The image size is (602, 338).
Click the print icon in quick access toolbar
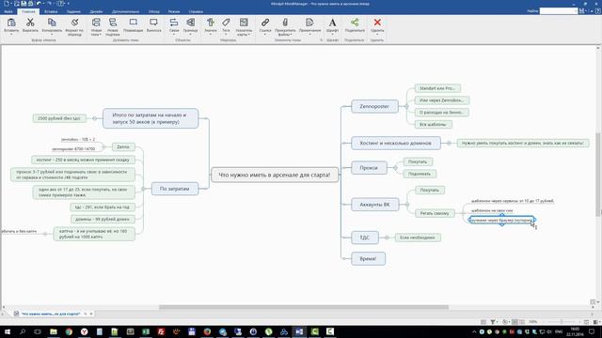[30, 4]
